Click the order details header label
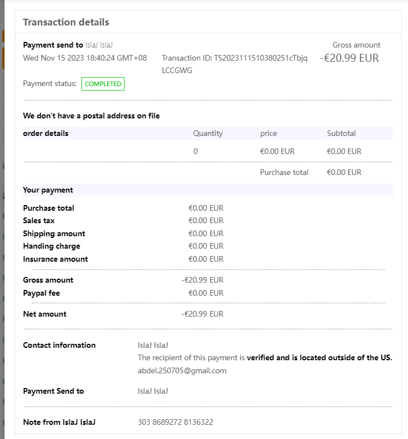Image resolution: width=408 pixels, height=439 pixels. pyautogui.click(x=45, y=133)
